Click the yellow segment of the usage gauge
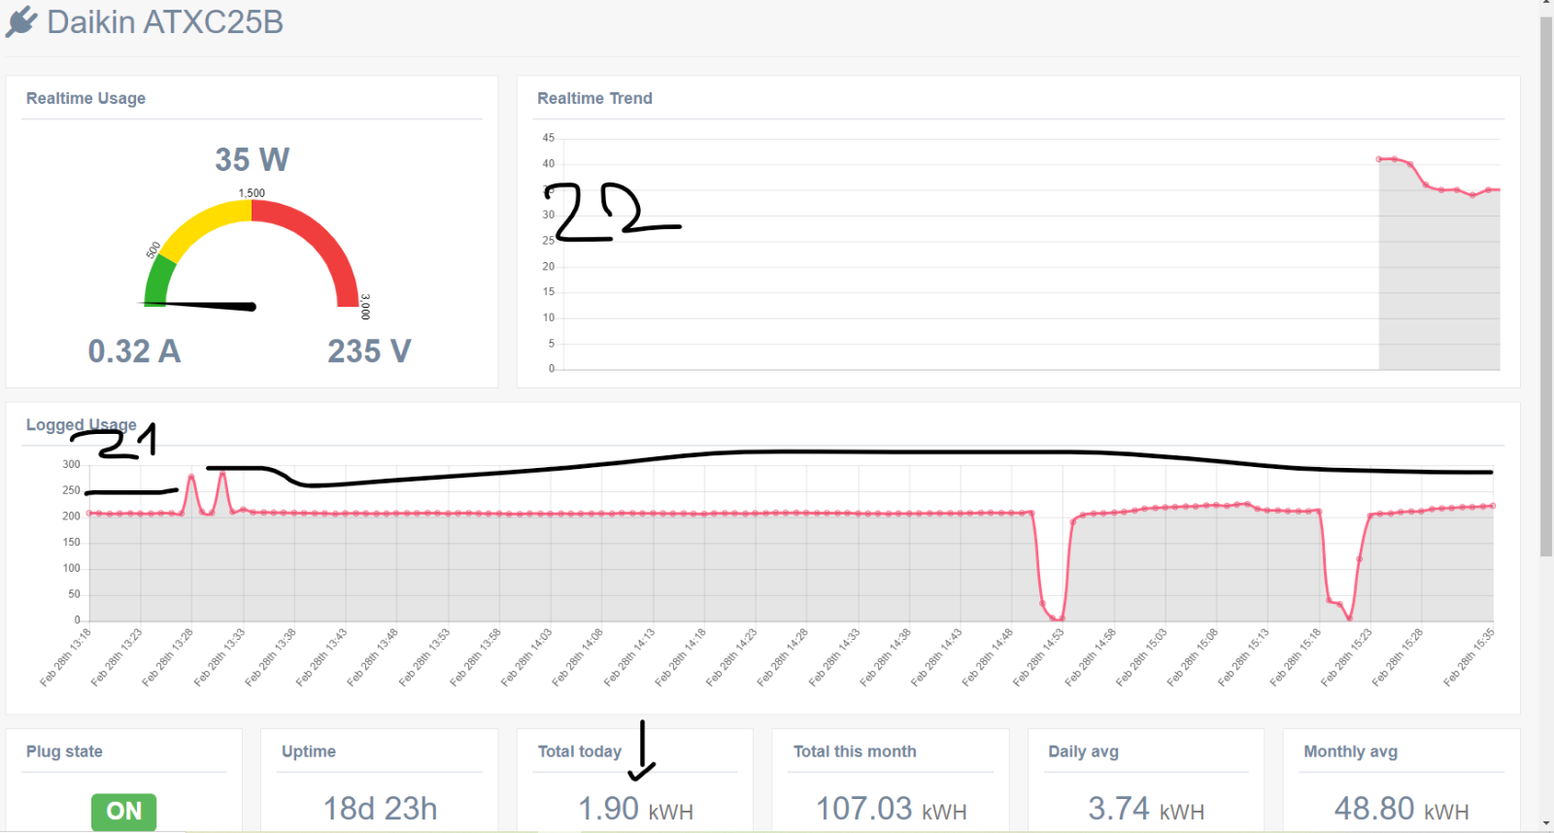Screen dimensions: 1554x833 click(206, 223)
